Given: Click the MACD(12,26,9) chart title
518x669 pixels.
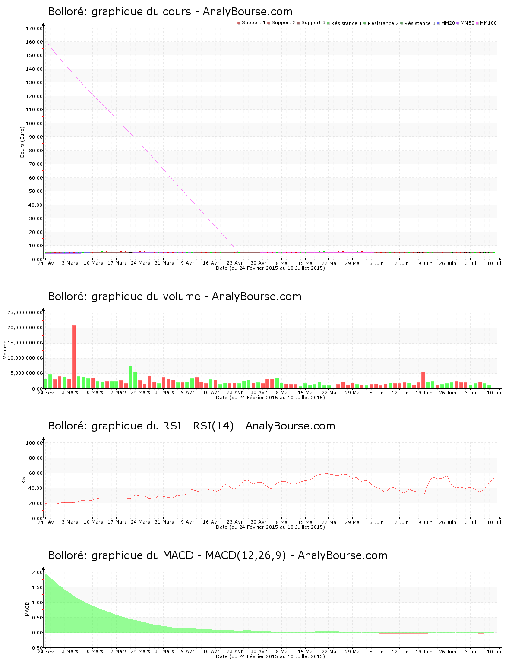Looking at the screenshot, I should 218,555.
